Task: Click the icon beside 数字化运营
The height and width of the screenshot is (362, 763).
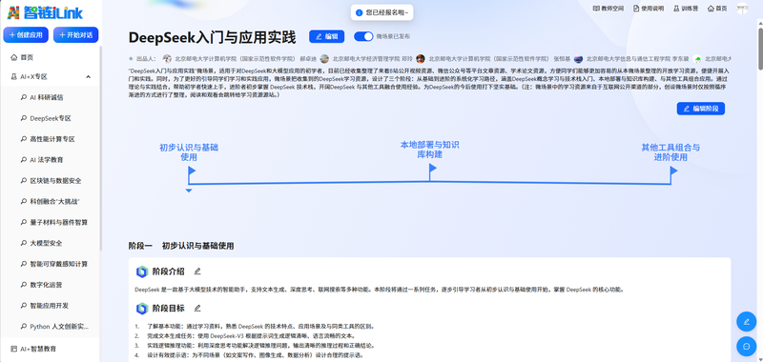Action: point(23,285)
